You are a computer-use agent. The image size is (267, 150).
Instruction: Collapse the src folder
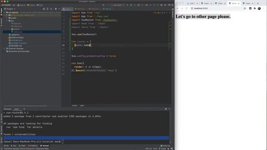coord(7,21)
